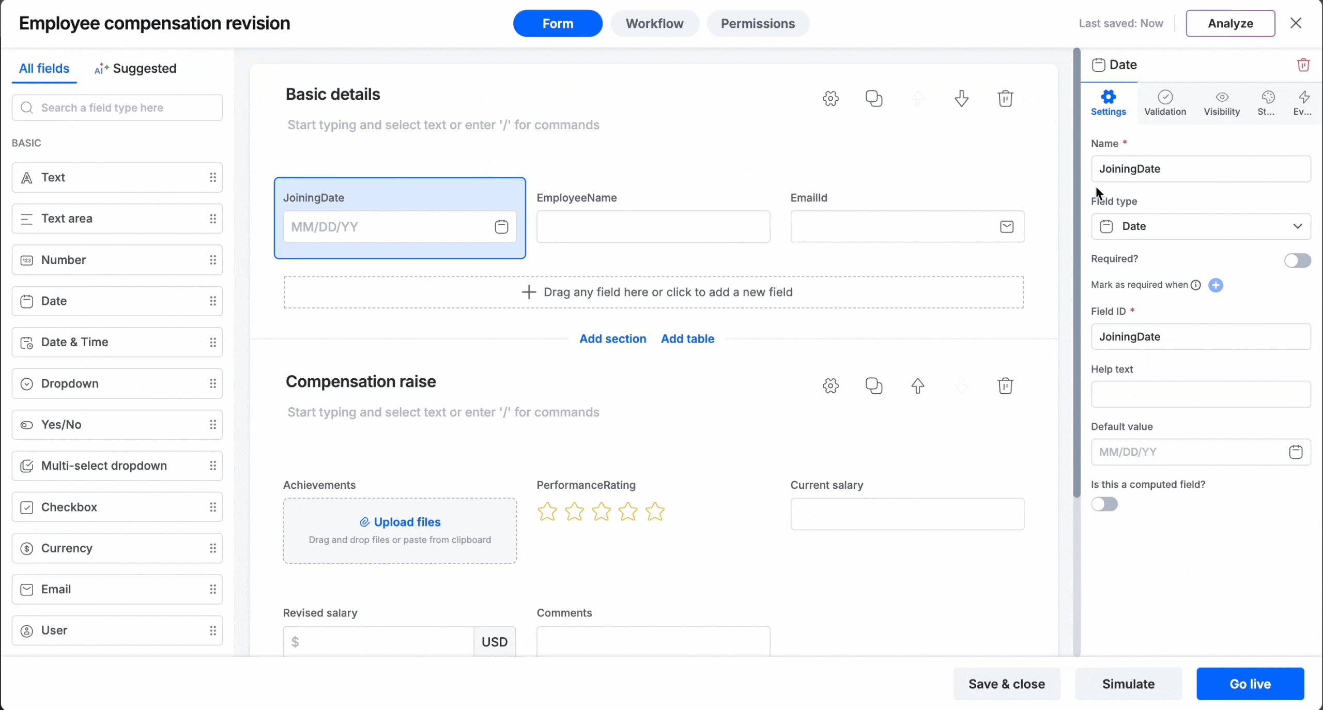Screen dimensions: 1323x710
Task: Move Basic details section down
Action: [x=961, y=98]
